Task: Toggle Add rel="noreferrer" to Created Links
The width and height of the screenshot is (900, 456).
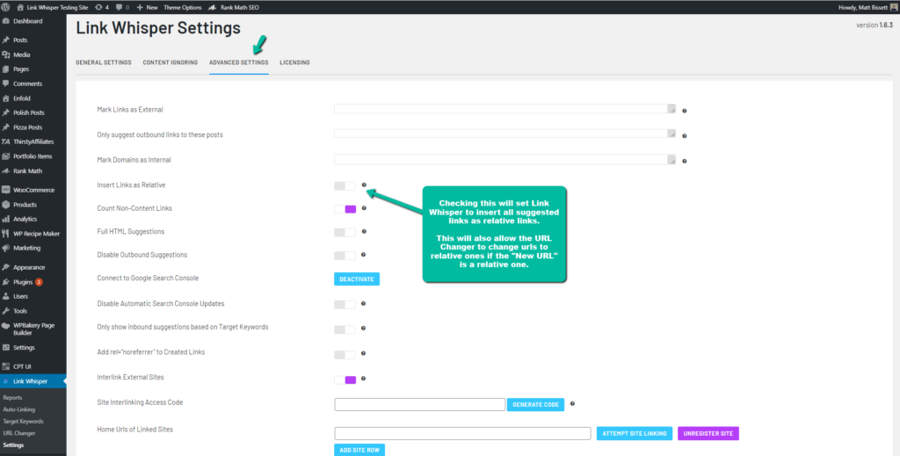Action: click(x=345, y=354)
